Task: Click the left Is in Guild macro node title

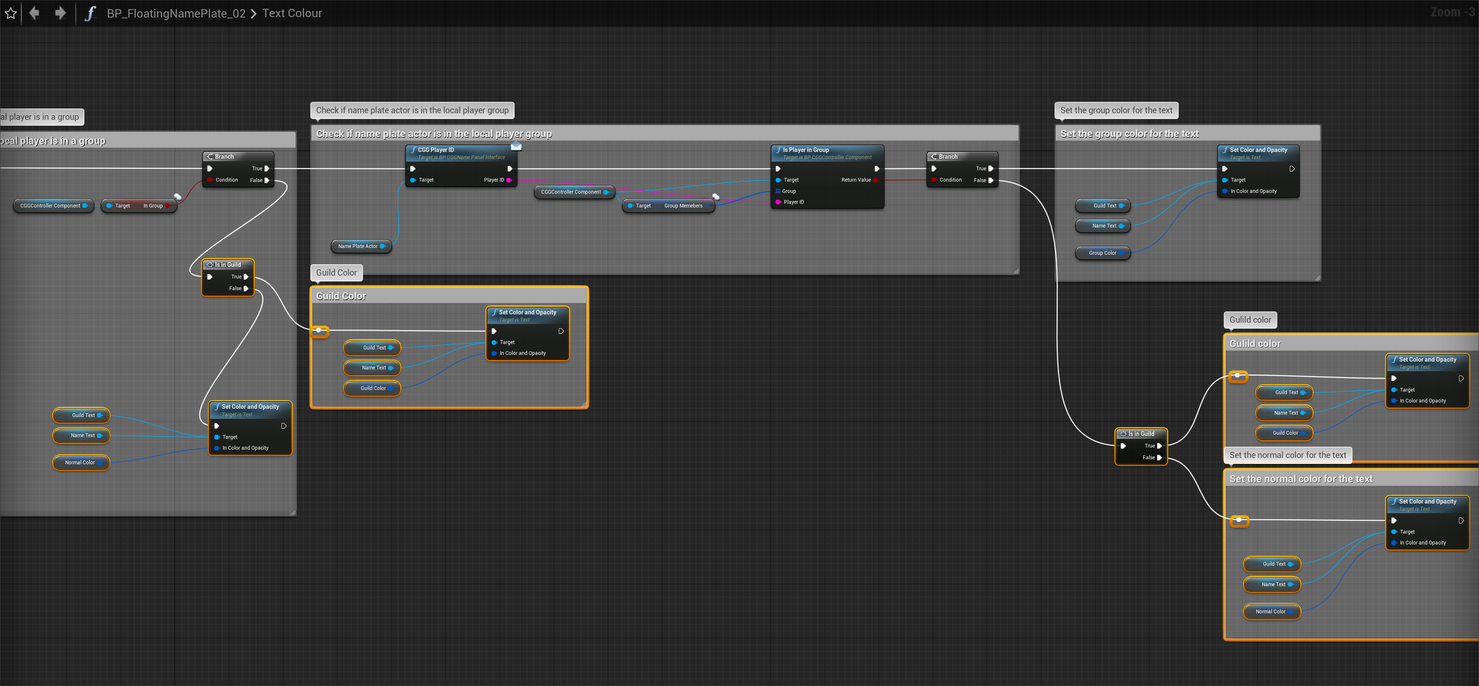Action: [227, 265]
